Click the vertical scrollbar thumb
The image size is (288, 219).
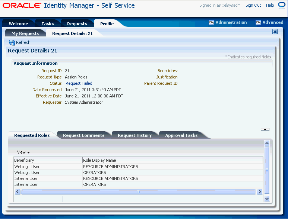coord(267,170)
